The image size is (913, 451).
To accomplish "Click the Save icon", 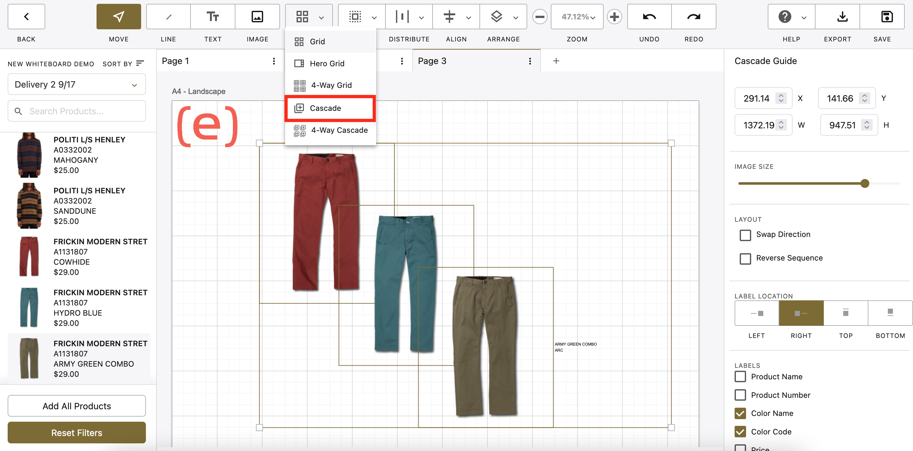I will coord(887,16).
